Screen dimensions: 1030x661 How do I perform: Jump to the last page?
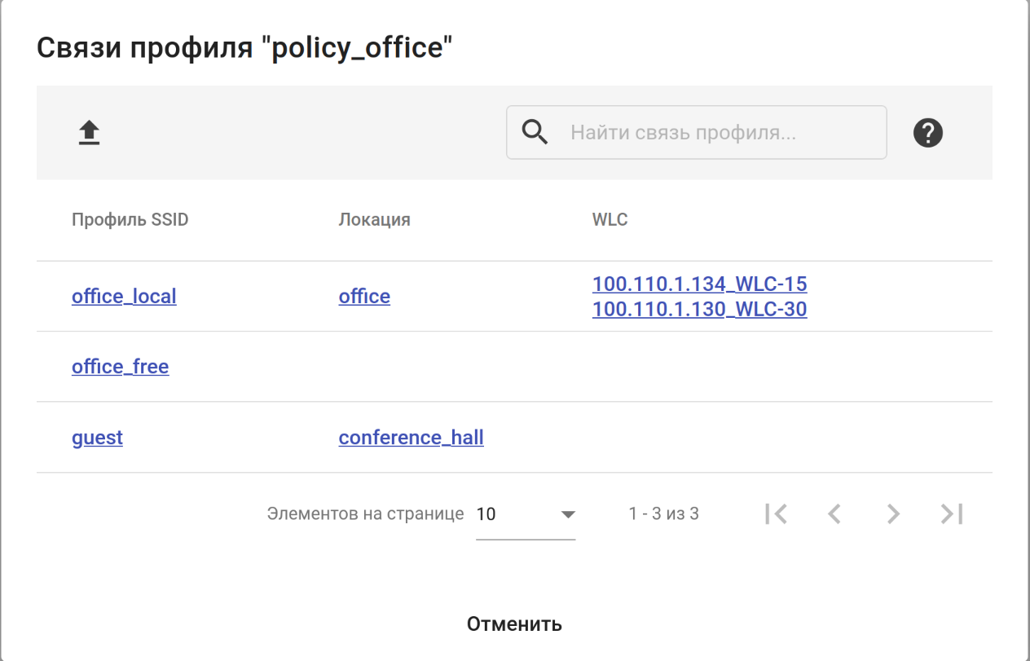click(x=952, y=513)
